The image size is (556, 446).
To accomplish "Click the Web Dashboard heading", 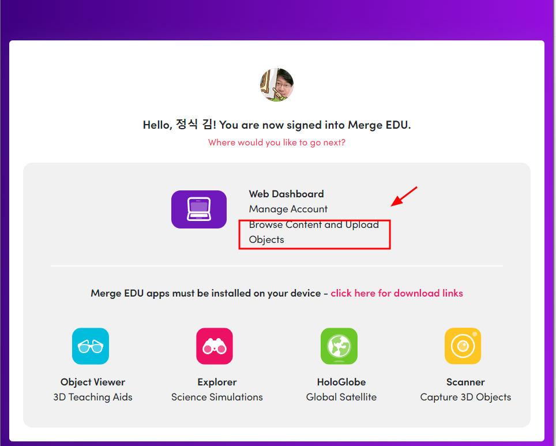I will (x=286, y=194).
